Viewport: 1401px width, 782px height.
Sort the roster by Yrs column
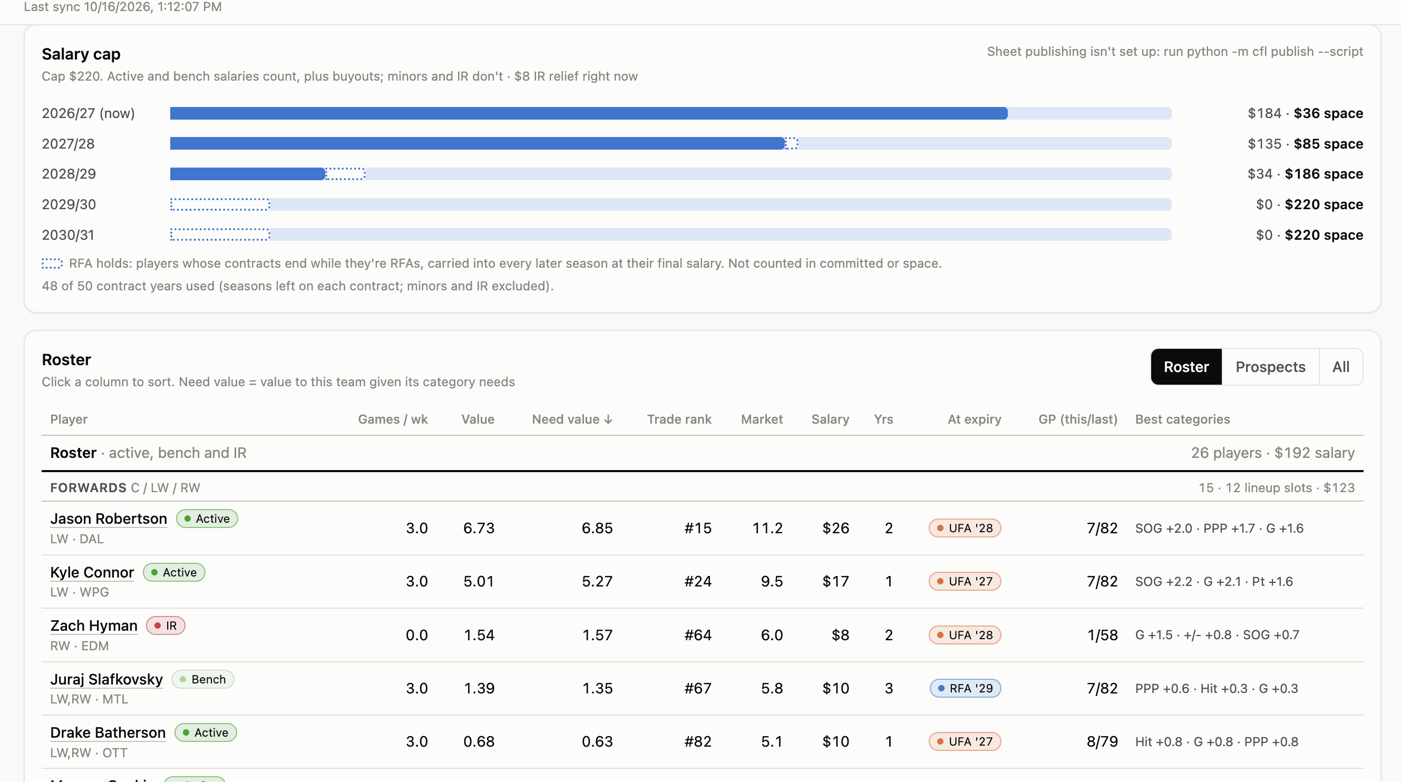click(x=883, y=419)
